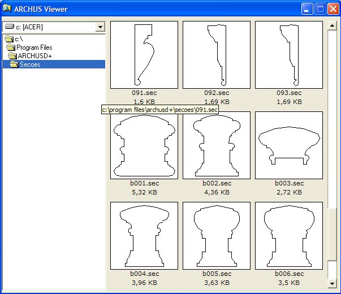Click the b001.sec file name label
Image resolution: width=341 pixels, height=294 pixels.
tap(144, 183)
